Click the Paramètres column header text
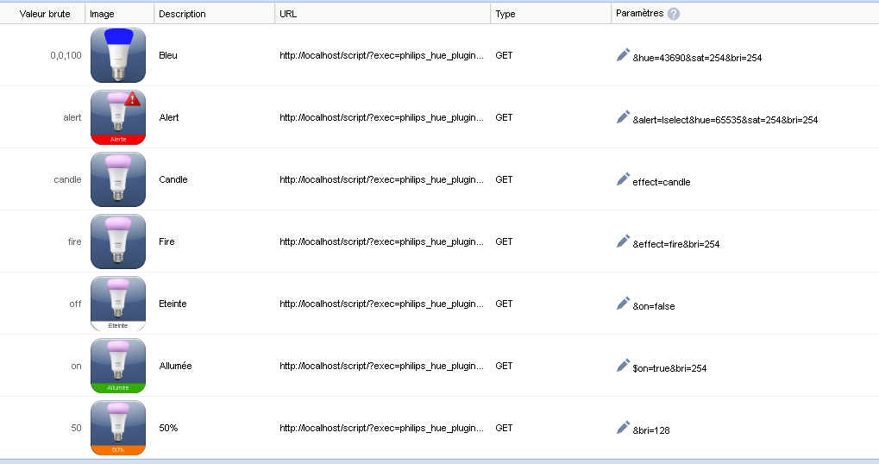 click(x=640, y=14)
